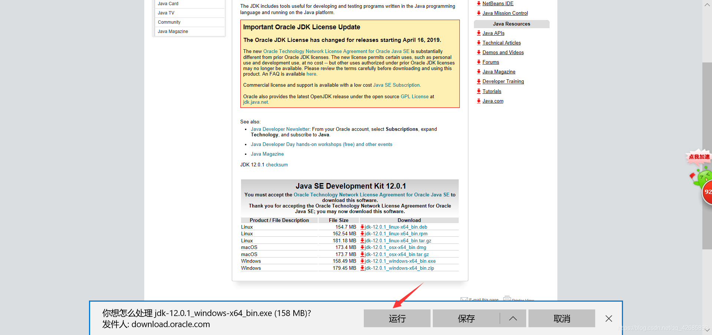Select Java TV in left sidebar
The height and width of the screenshot is (335, 712).
click(x=189, y=13)
